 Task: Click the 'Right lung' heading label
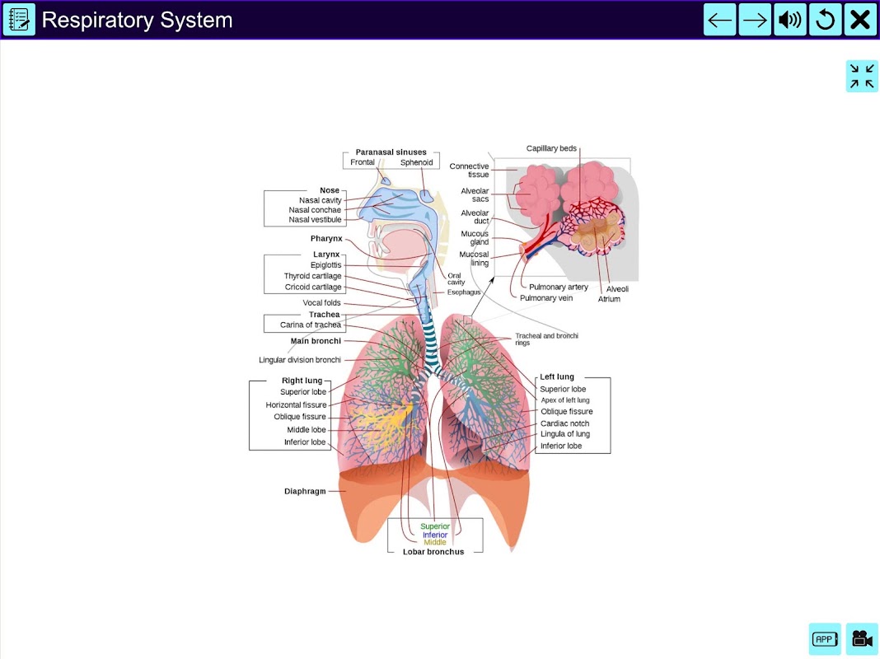[302, 381]
